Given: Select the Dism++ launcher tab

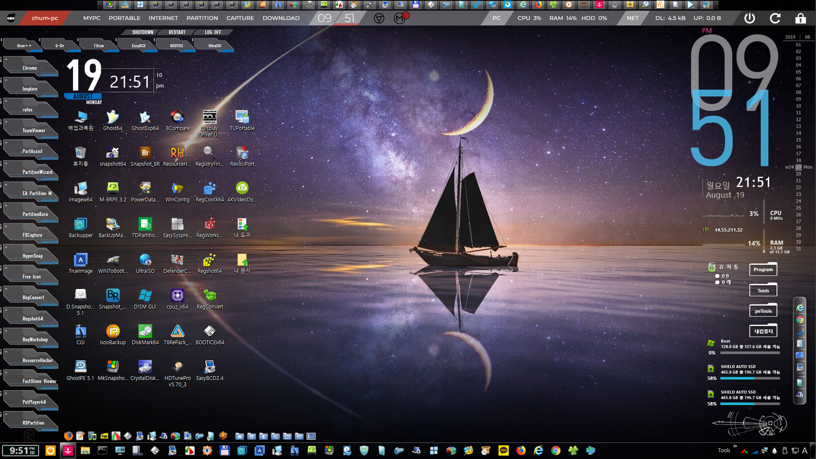Looking at the screenshot, I should [23, 45].
